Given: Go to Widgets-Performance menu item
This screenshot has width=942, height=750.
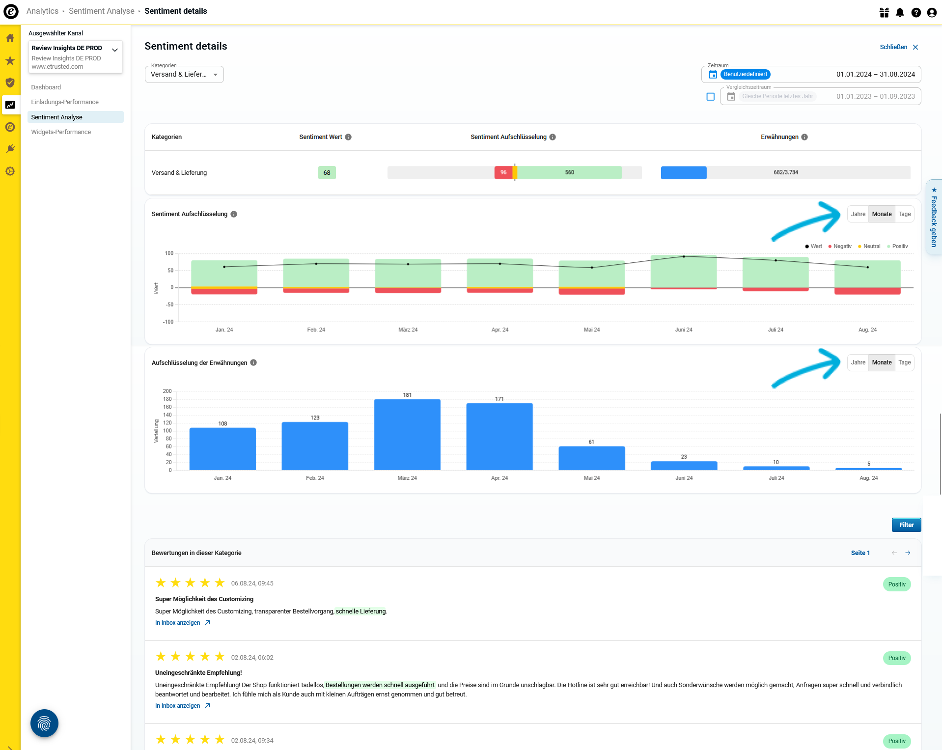Looking at the screenshot, I should click(x=61, y=132).
